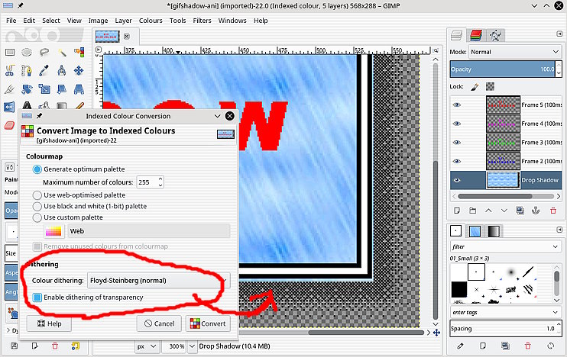Select the Rectangle Select tool
Image resolution: width=567 pixels, height=357 pixels.
tap(10, 53)
